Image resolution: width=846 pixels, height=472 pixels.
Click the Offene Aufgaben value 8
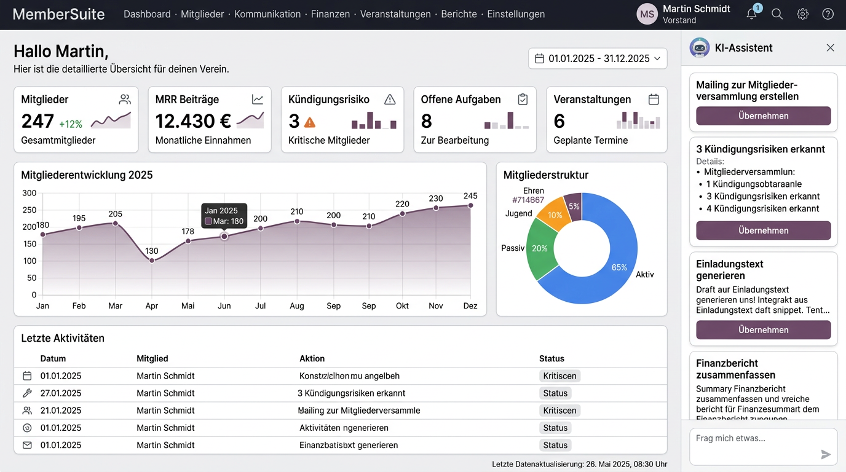click(x=427, y=121)
